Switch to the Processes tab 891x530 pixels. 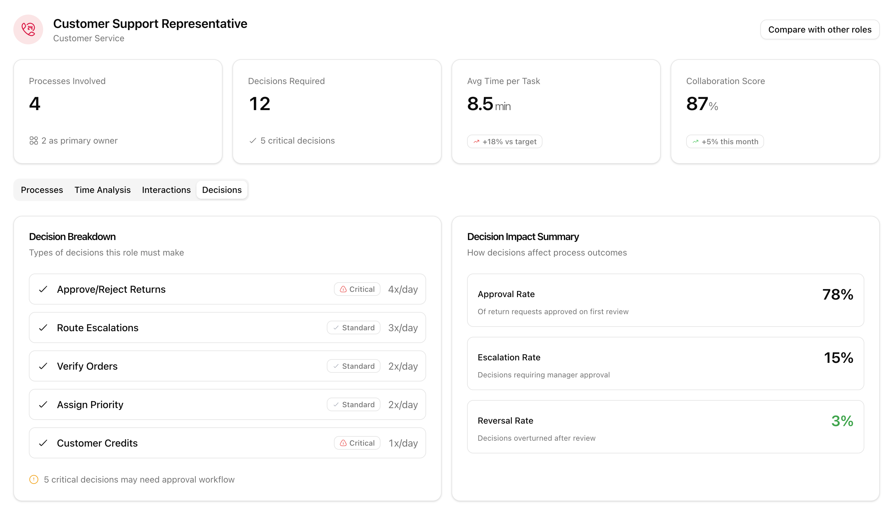click(42, 190)
